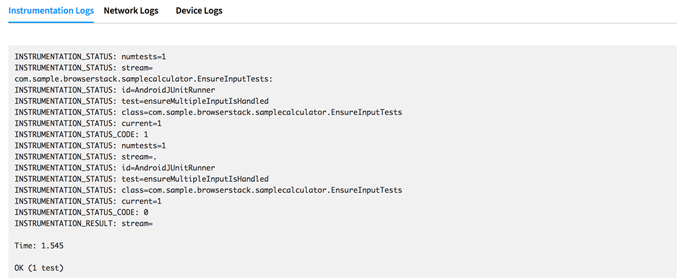
Task: Click the 'OK (1 test)' result line
Action: coord(39,267)
